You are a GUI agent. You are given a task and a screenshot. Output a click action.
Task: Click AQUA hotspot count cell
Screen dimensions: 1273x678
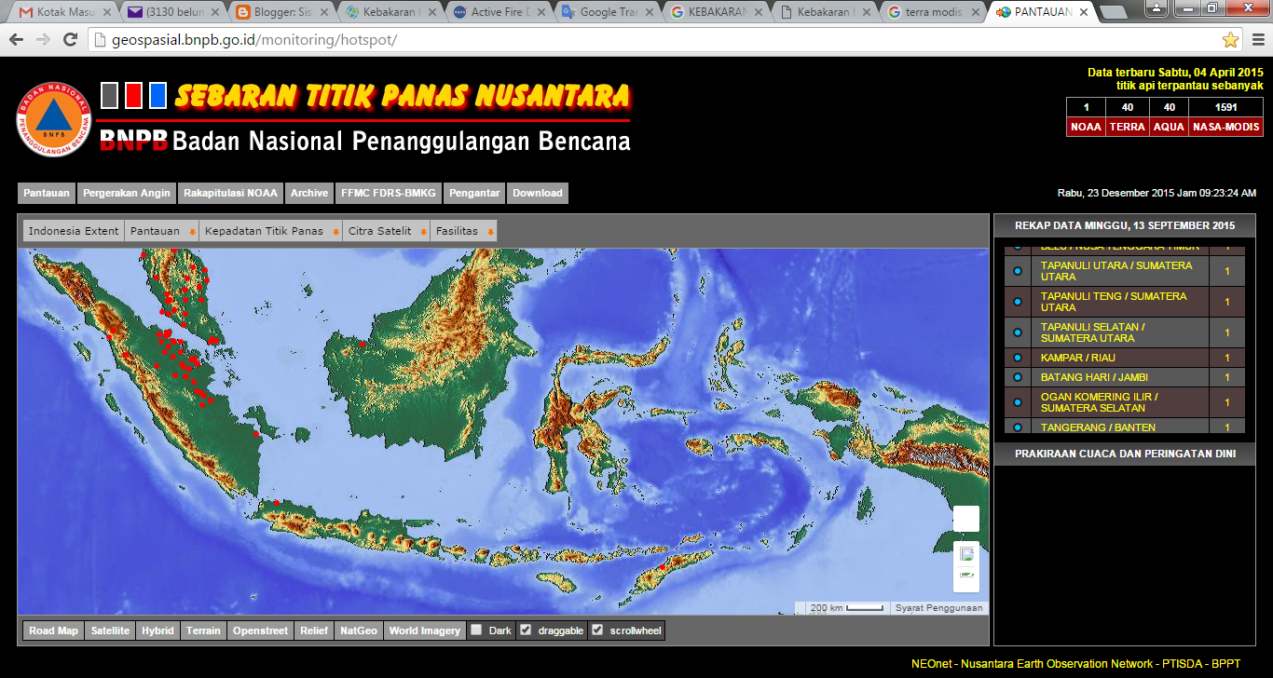(x=1169, y=108)
